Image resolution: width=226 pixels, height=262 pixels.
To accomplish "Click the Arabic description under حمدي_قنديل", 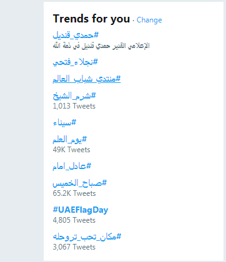I will click(x=101, y=46).
